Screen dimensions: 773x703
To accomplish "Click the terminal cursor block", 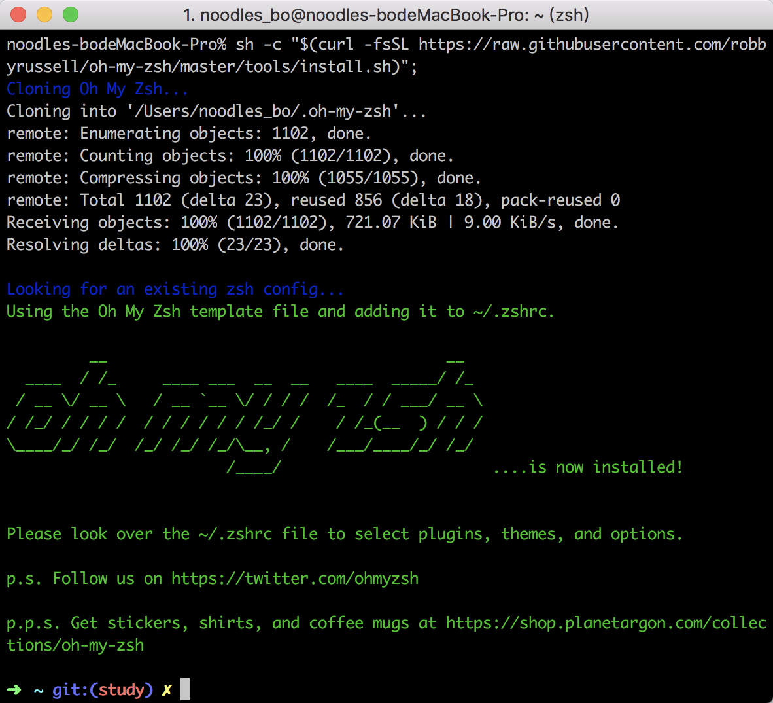I will click(185, 689).
